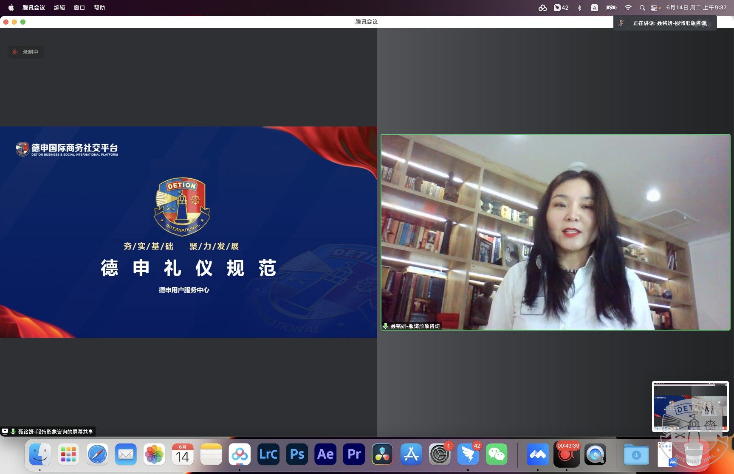This screenshot has height=474, width=734.
Task: Open the 编辑 menu
Action: click(59, 8)
